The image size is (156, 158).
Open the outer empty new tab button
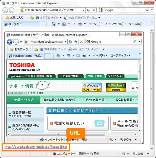click(x=43, y=25)
